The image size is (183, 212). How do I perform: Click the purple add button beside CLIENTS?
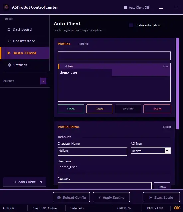pyautogui.click(x=43, y=81)
